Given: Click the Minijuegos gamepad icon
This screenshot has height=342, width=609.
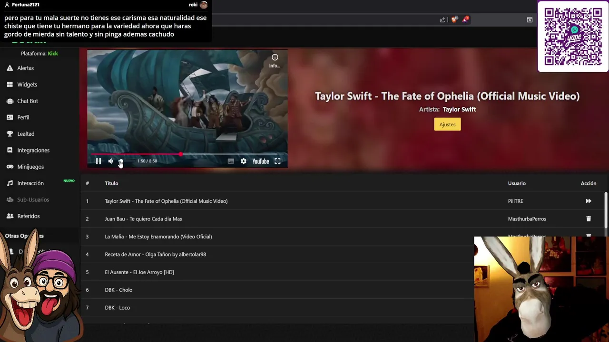Looking at the screenshot, I should (x=10, y=167).
